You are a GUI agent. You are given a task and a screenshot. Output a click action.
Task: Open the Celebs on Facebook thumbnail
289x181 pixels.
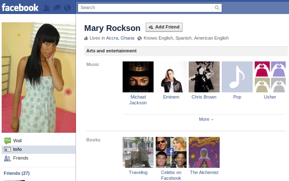point(171,152)
